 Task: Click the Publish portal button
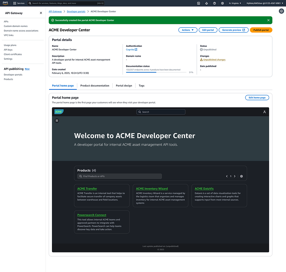click(x=261, y=30)
